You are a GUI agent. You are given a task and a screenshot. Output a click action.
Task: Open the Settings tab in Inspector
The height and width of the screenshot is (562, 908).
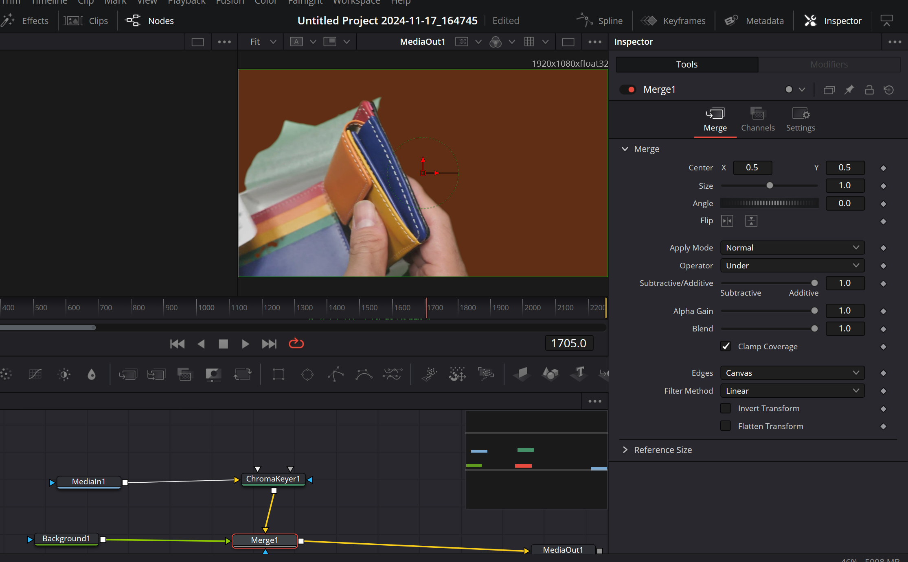(800, 119)
